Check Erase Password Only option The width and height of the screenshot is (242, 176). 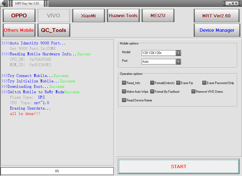coord(204,83)
